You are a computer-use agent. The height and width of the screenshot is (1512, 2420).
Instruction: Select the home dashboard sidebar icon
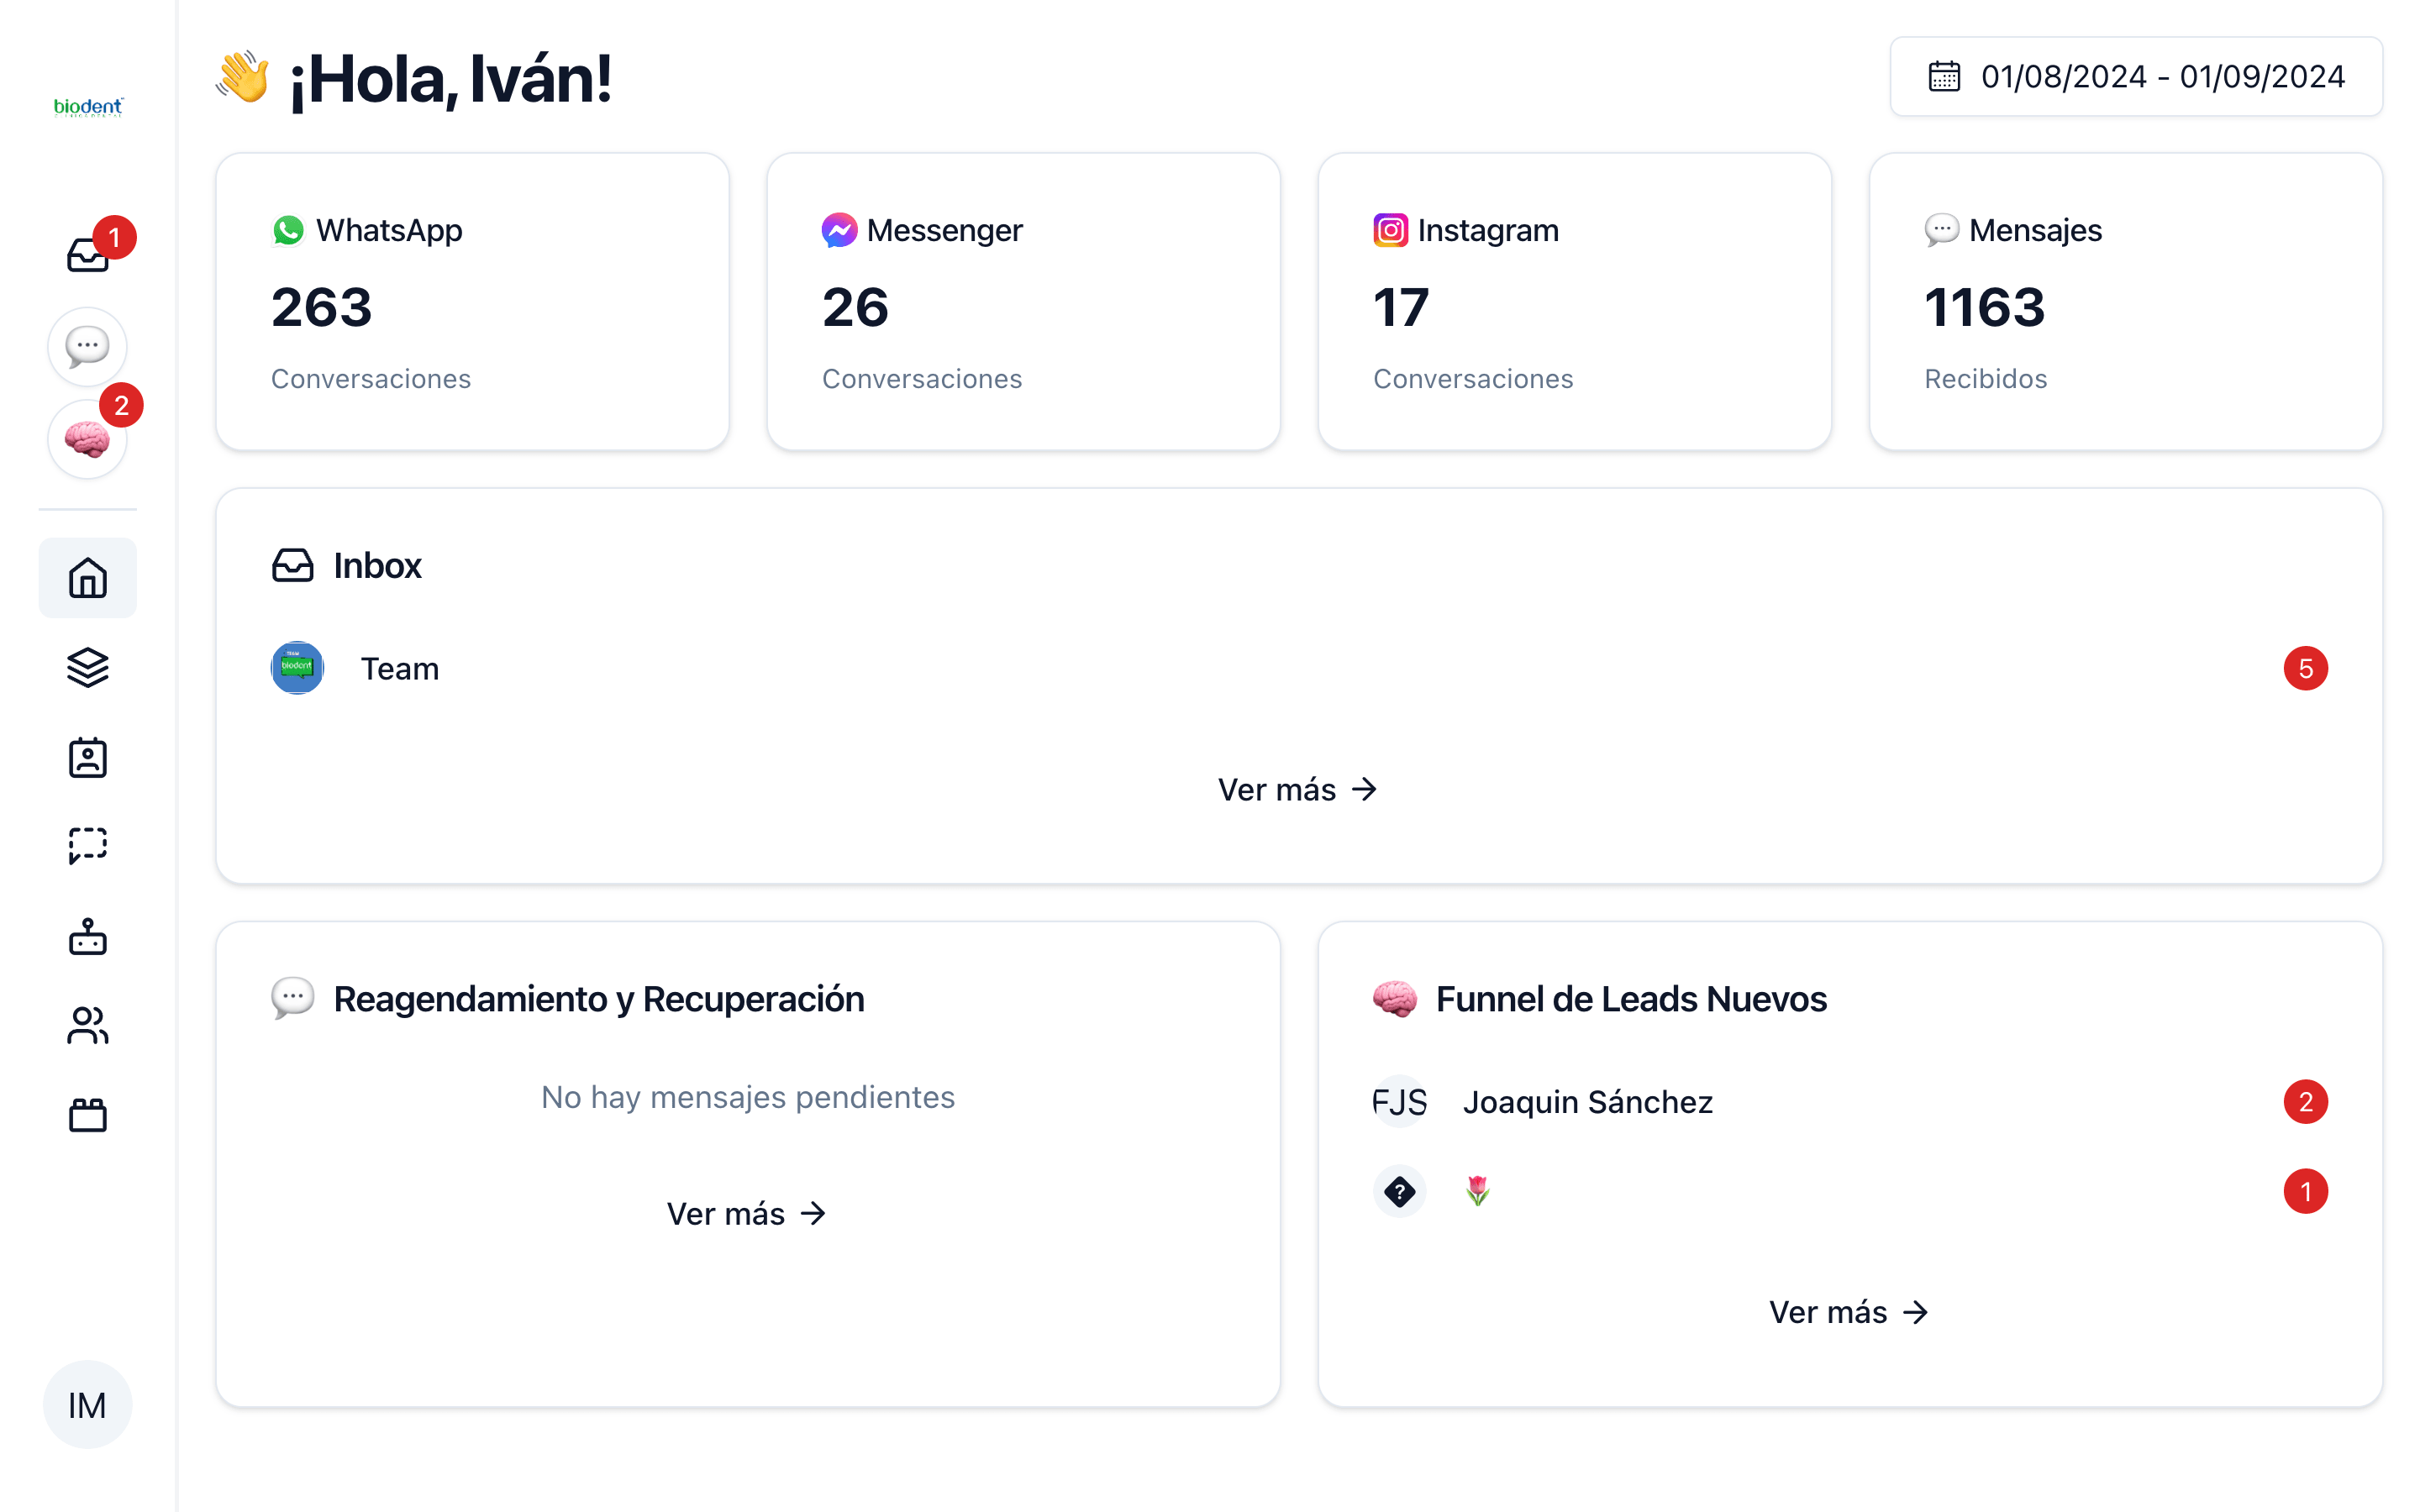click(88, 578)
